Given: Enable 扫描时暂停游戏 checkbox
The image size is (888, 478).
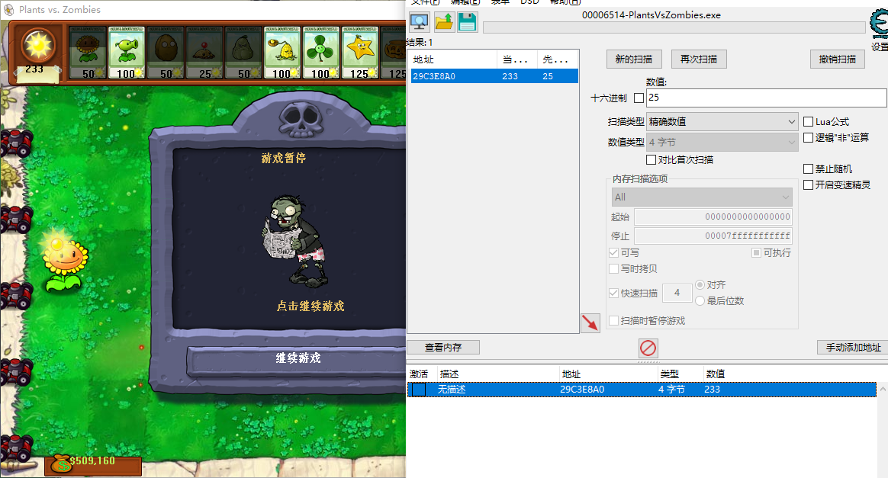Looking at the screenshot, I should [x=613, y=321].
